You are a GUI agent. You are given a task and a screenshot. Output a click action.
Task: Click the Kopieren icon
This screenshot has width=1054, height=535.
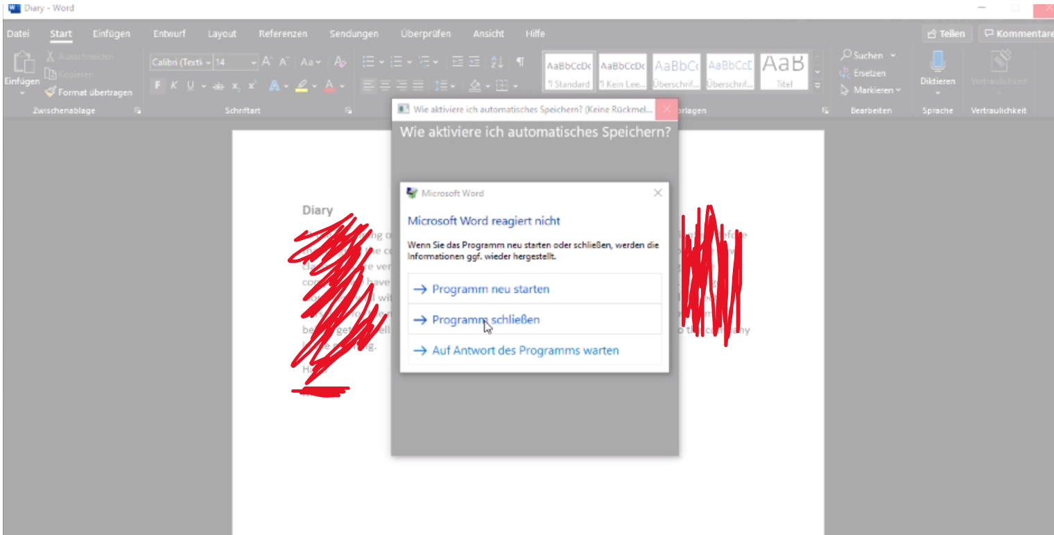point(51,74)
